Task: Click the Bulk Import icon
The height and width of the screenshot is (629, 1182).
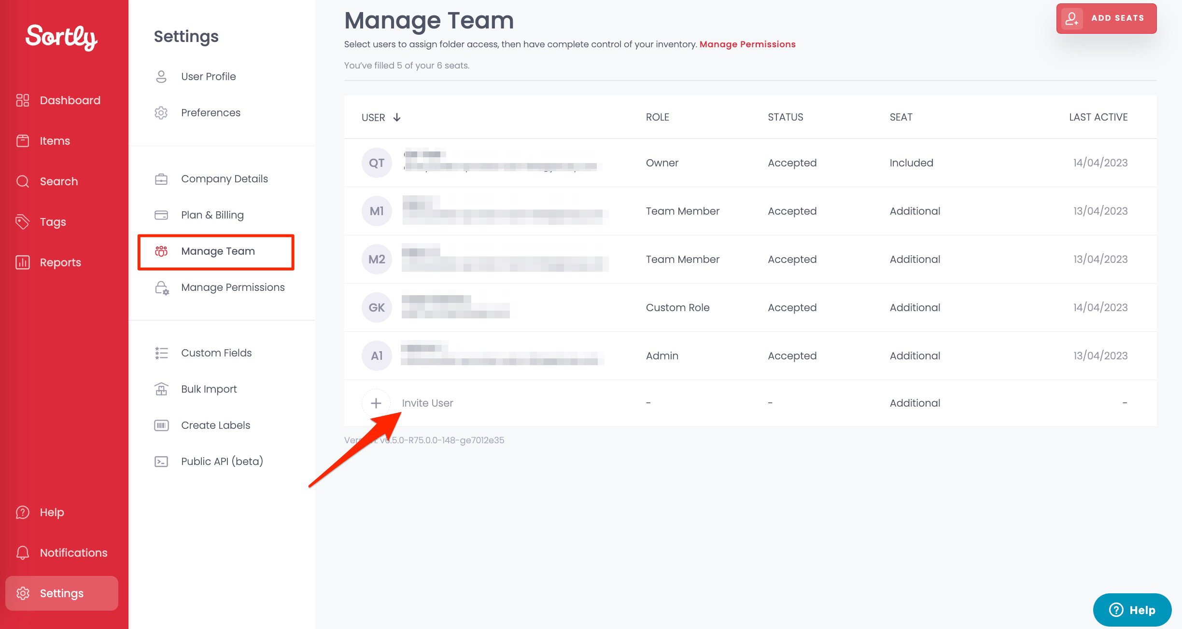Action: (161, 389)
